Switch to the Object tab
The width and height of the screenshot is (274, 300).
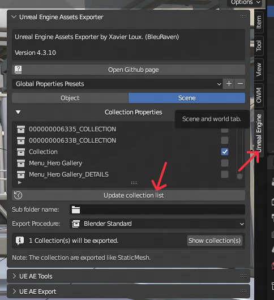[70, 98]
